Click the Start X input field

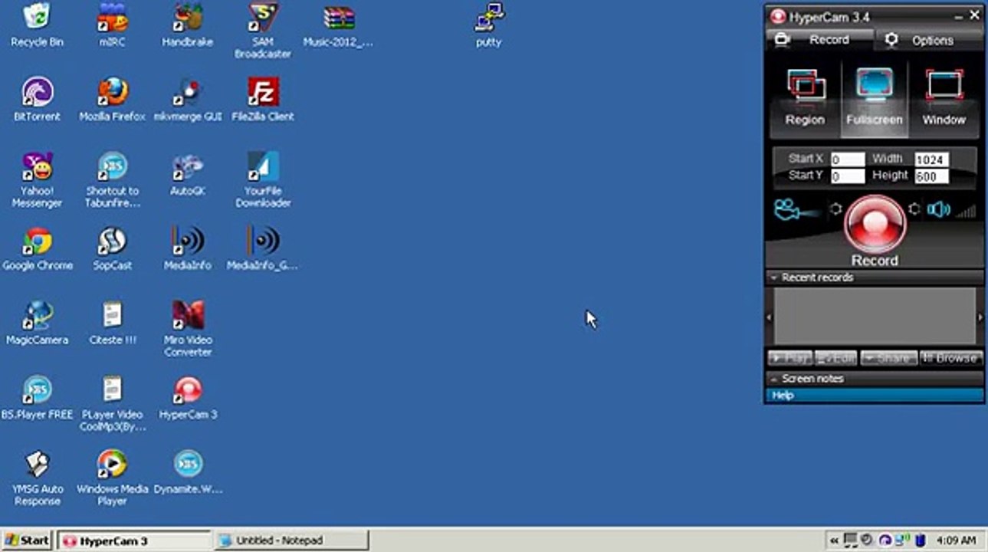coord(847,159)
